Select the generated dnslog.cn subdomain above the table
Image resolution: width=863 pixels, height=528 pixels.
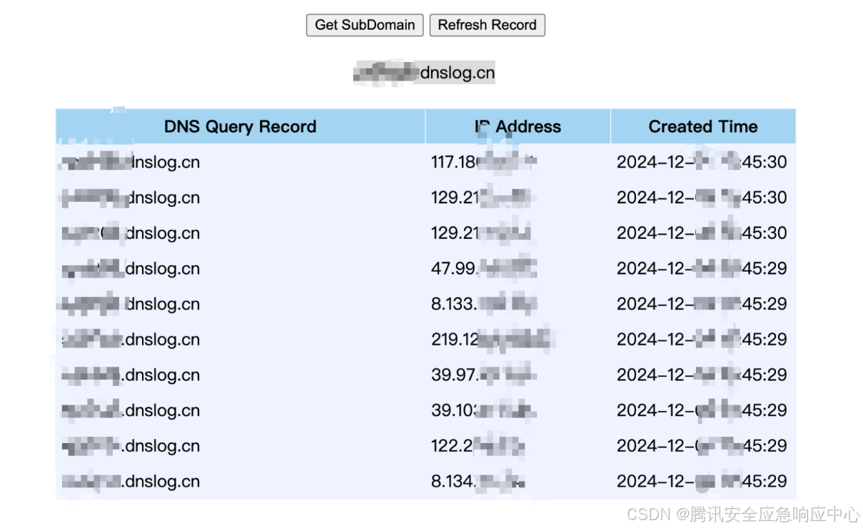(x=424, y=73)
